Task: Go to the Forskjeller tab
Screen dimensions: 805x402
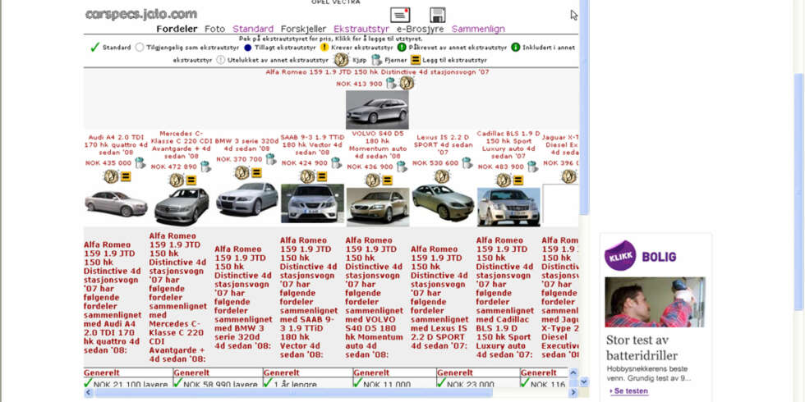Action: coord(303,29)
